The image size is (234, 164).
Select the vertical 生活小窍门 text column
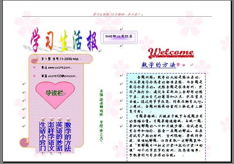[x=43, y=136]
